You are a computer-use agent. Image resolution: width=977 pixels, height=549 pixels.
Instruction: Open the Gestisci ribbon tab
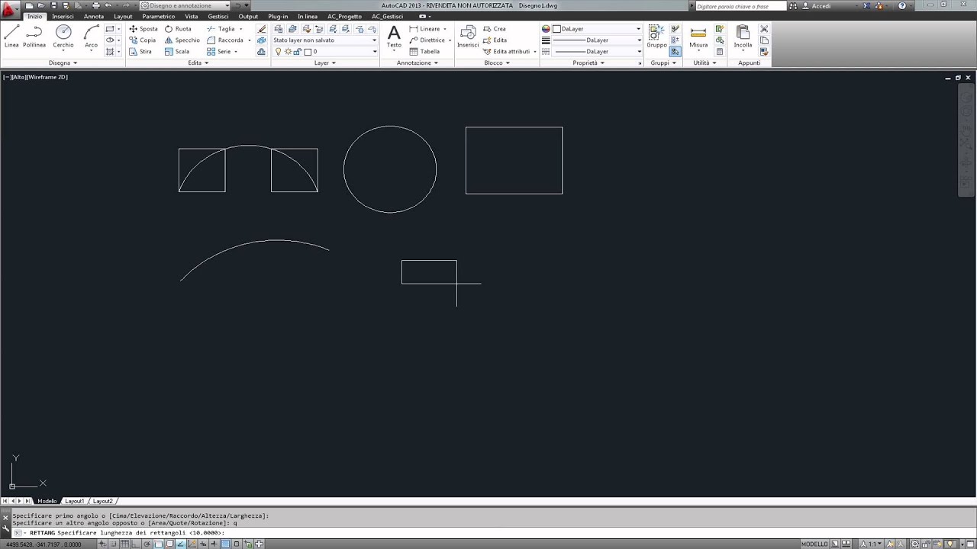coord(218,16)
